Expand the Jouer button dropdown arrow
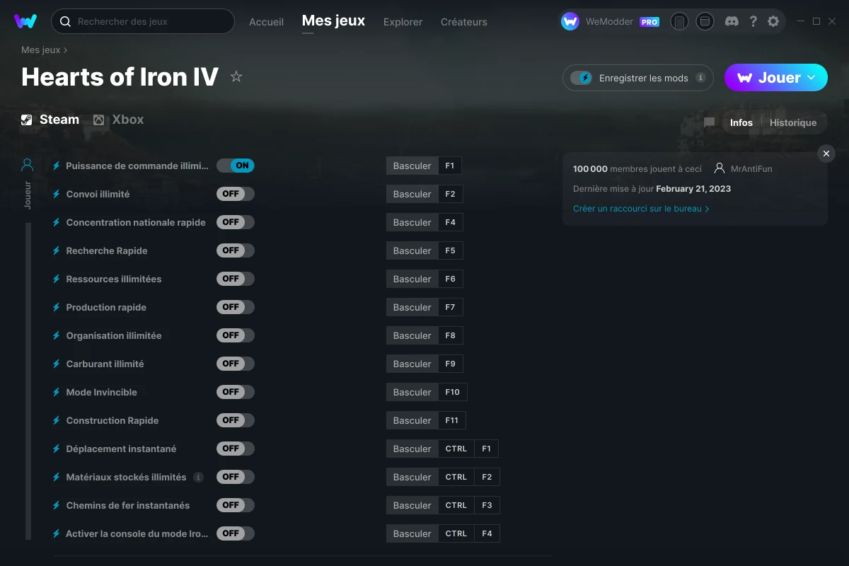Viewport: 849px width, 566px height. 812,78
